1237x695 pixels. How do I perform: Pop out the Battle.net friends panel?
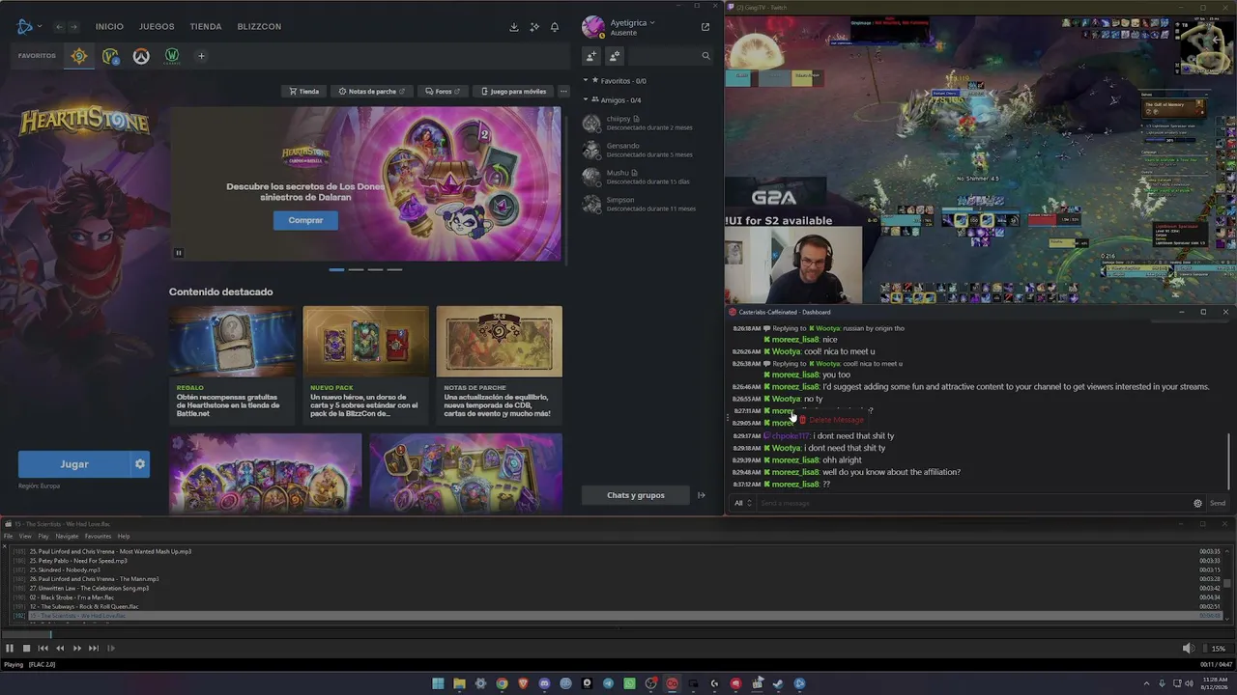[705, 27]
